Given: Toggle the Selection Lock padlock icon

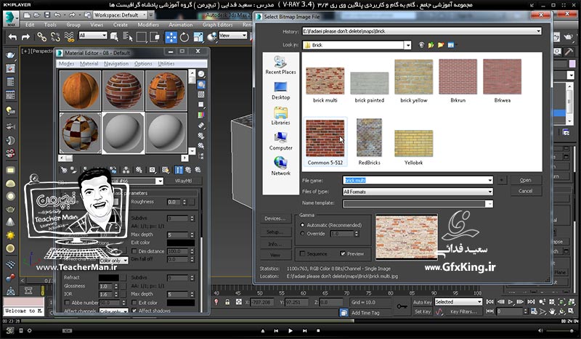Looking at the screenshot, I should [227, 302].
